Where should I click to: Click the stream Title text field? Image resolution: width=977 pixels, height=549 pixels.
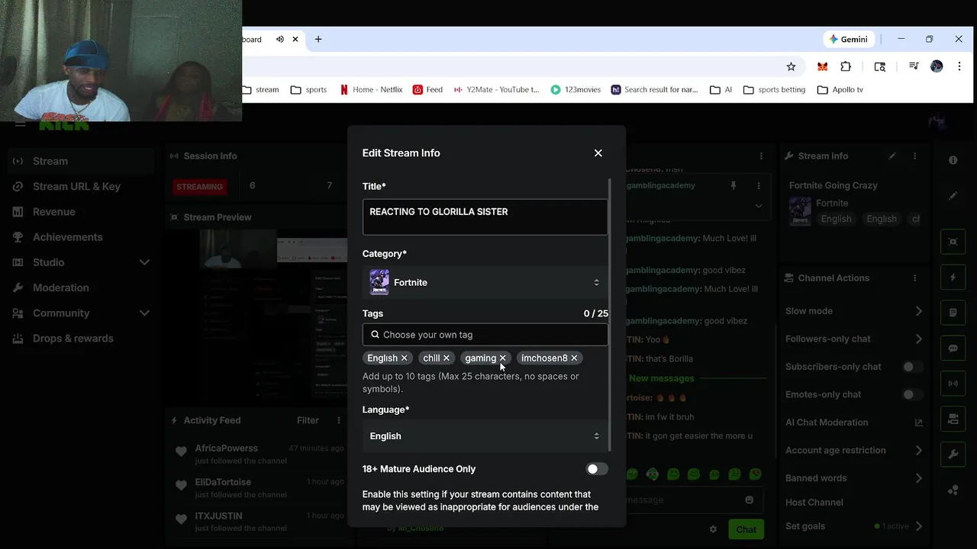pos(485,217)
